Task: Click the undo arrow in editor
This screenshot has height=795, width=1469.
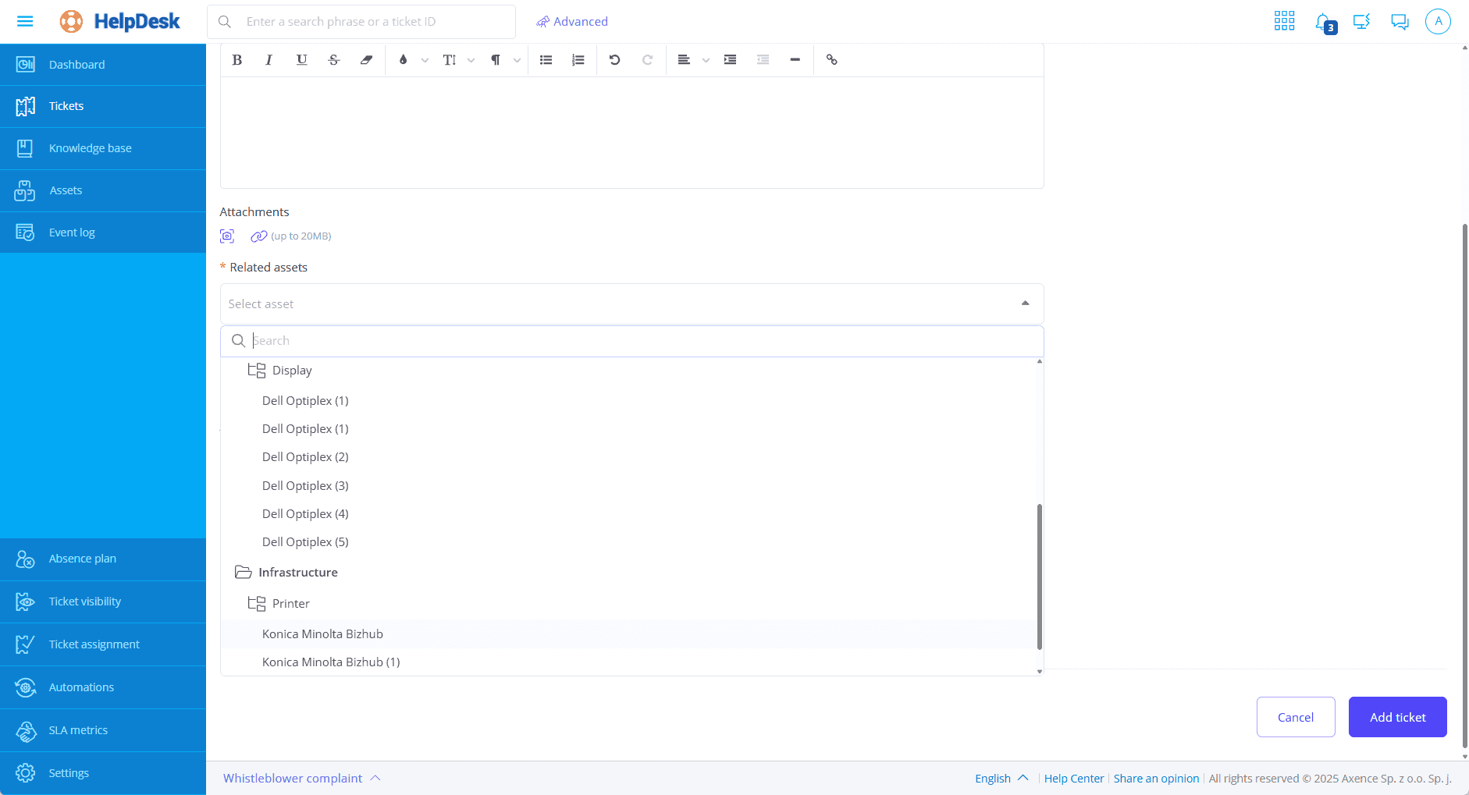Action: 615,60
